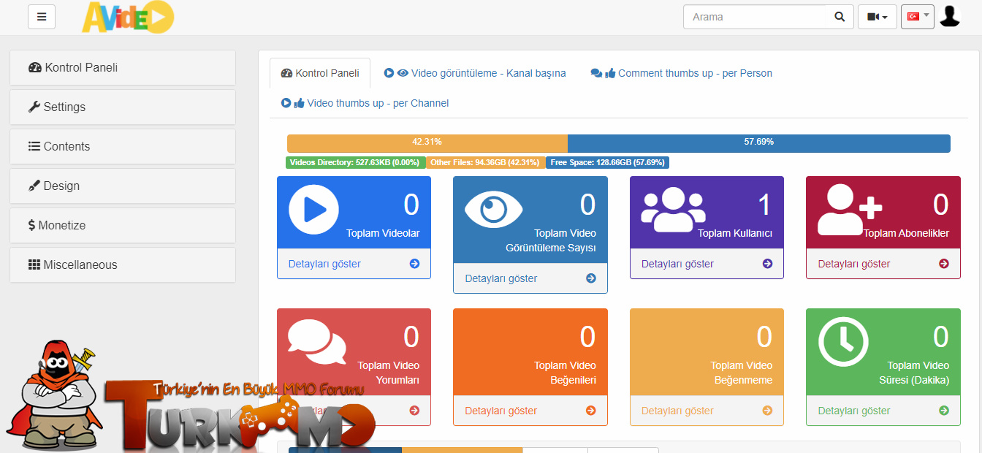The height and width of the screenshot is (453, 982).
Task: Expand the Contents sidebar section
Action: 123,146
